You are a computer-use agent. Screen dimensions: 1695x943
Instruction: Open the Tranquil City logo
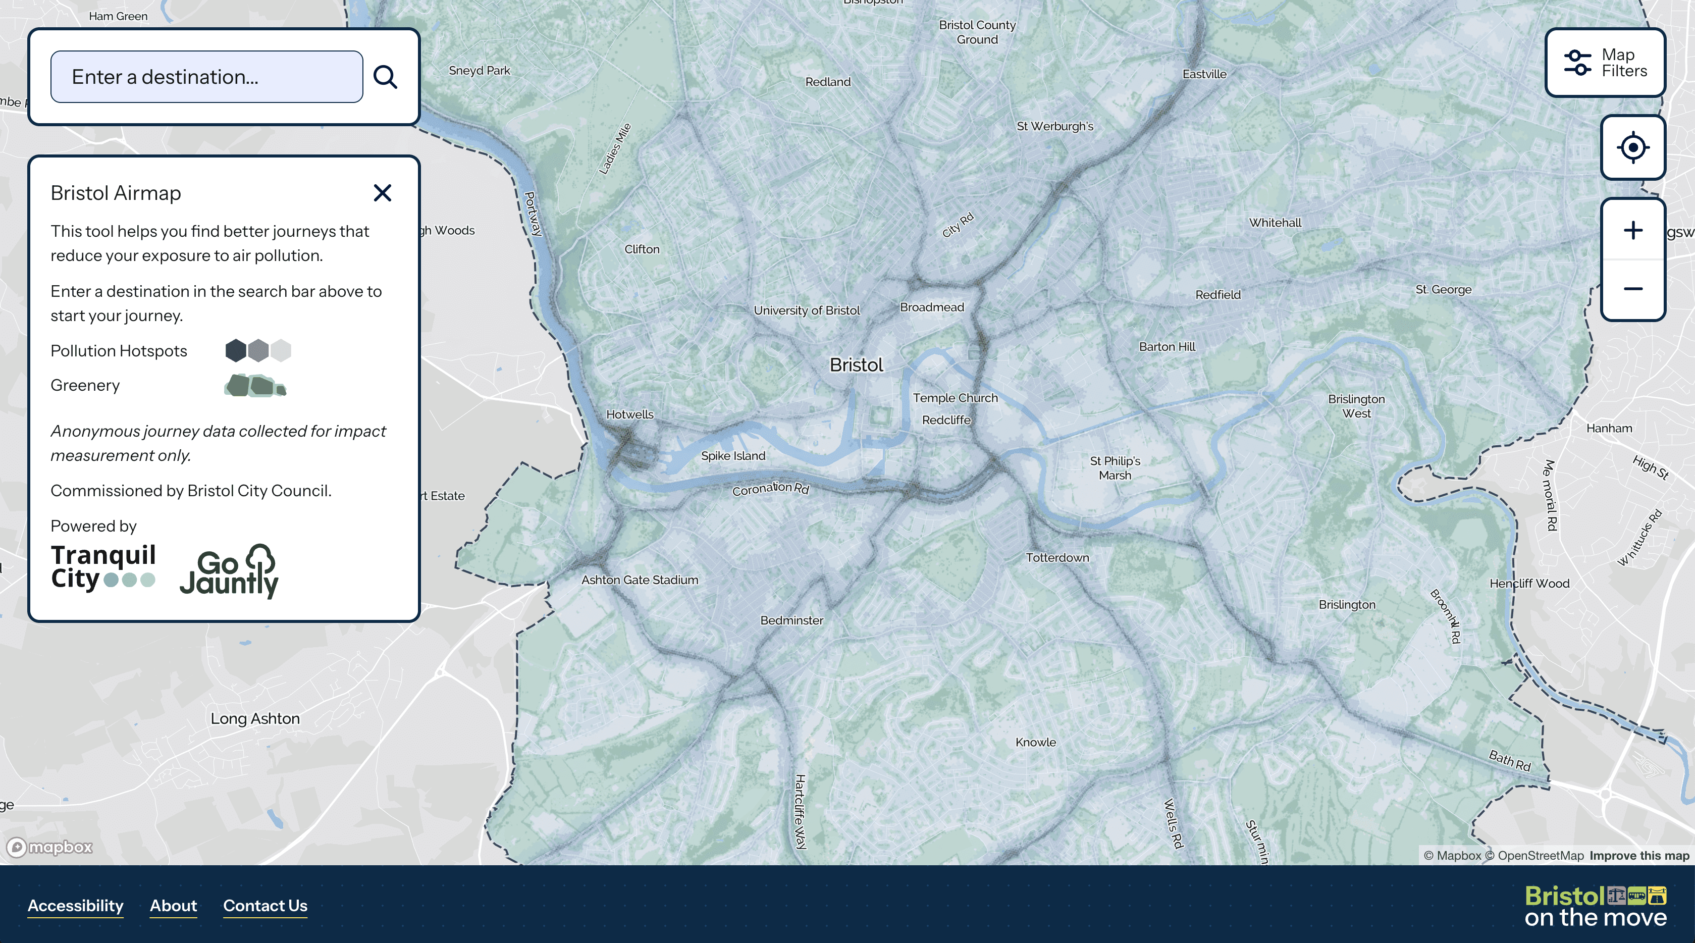click(103, 566)
